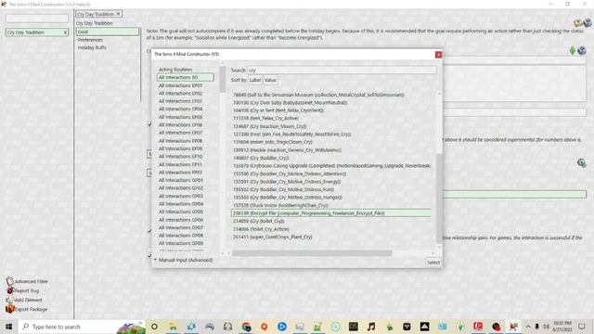Select the All Interactions GP05 category
Viewport: 594px width, 334px height.
(x=180, y=212)
